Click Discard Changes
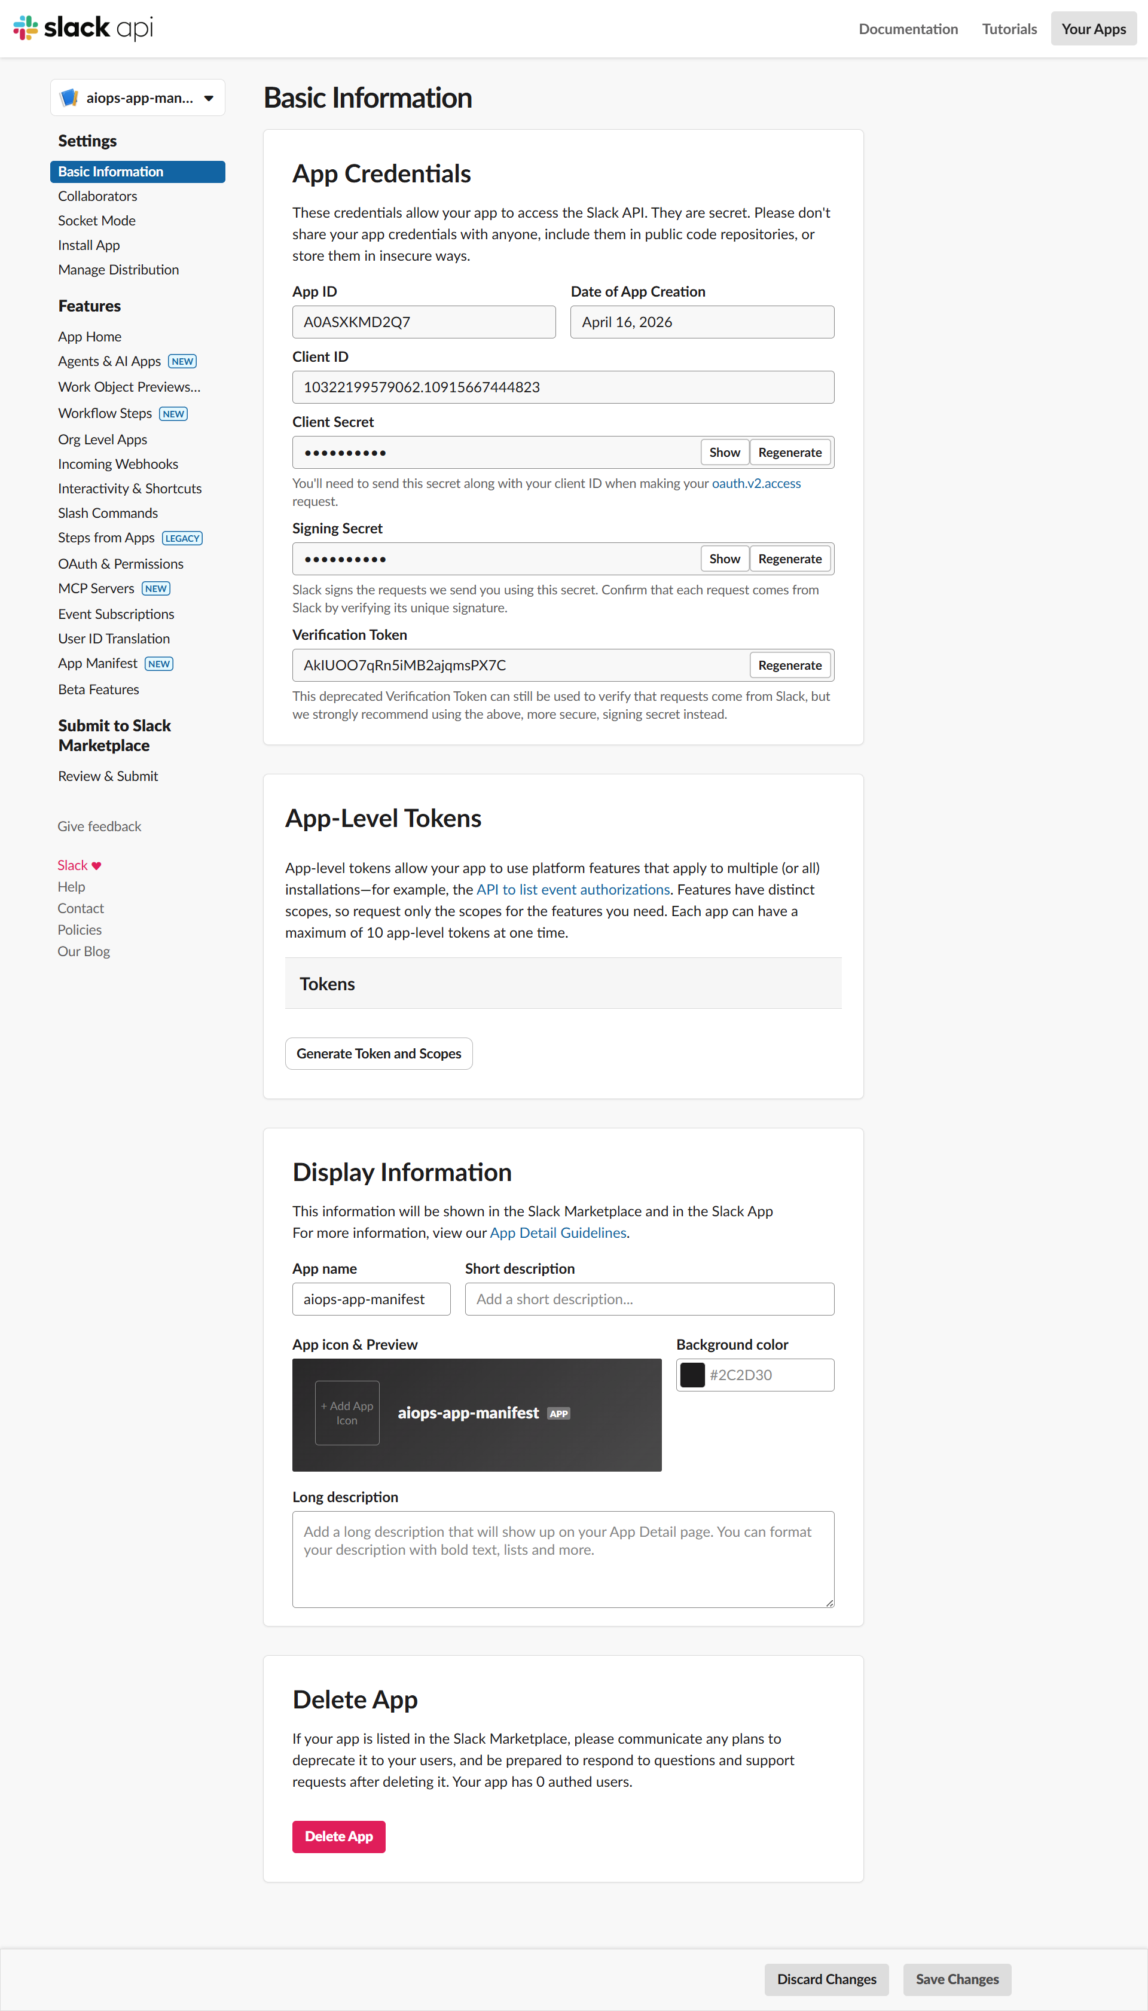 tap(826, 1979)
